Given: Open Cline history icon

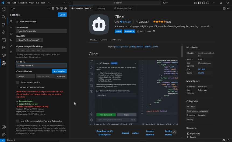Looking at the screenshot, I should pos(57,8).
